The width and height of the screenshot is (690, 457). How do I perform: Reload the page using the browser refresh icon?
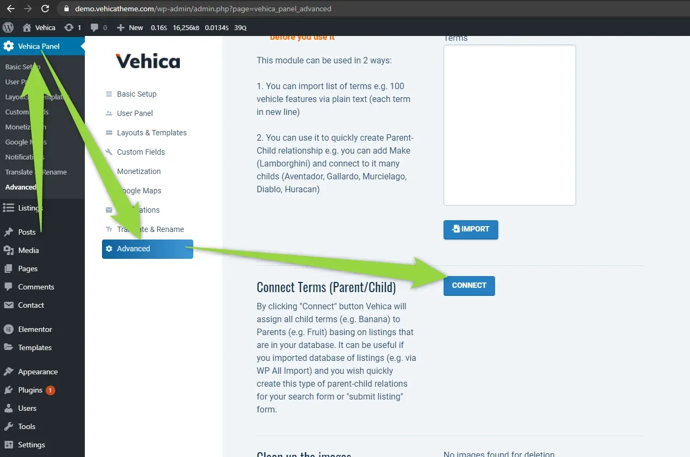coord(45,9)
